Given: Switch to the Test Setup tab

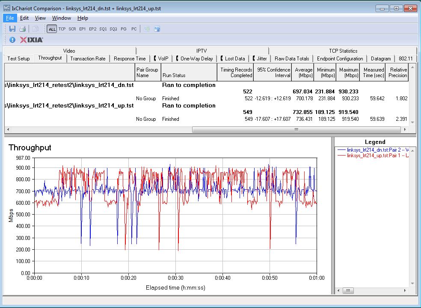Looking at the screenshot, I should tap(18, 59).
